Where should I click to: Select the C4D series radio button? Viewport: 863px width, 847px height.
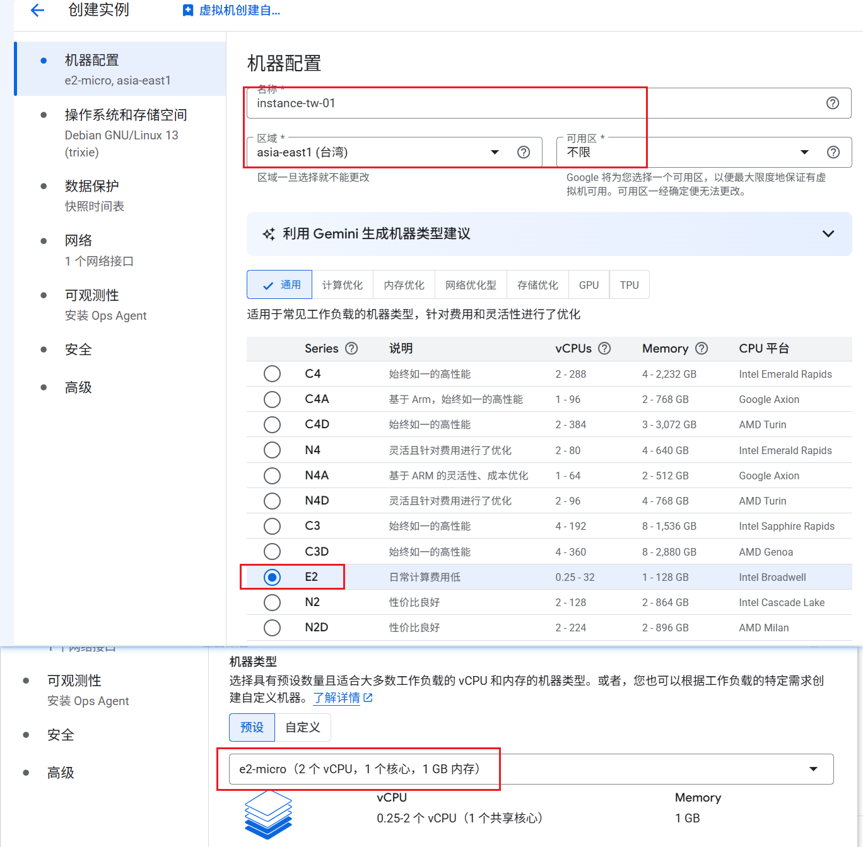tap(272, 424)
